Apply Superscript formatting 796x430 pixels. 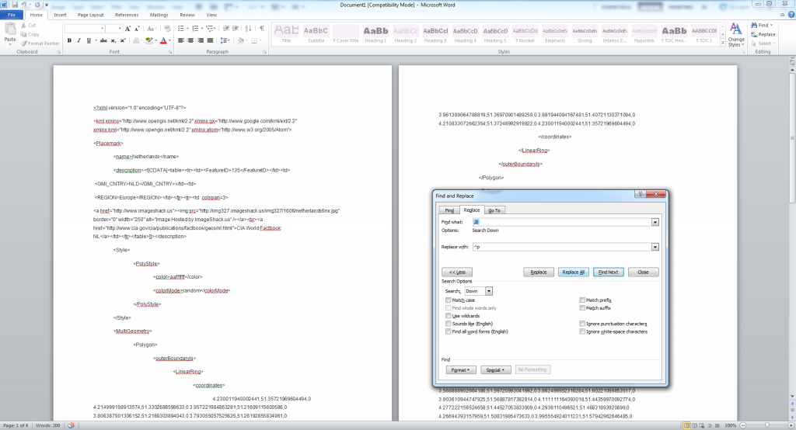(122, 40)
